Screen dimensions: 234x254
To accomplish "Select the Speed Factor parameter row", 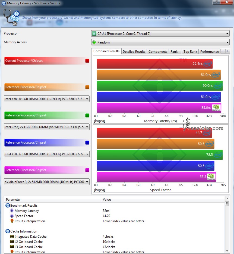I will pos(114,216).
